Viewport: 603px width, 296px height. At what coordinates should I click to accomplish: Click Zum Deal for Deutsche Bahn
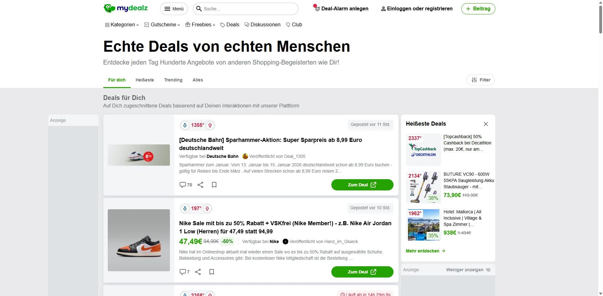(362, 185)
